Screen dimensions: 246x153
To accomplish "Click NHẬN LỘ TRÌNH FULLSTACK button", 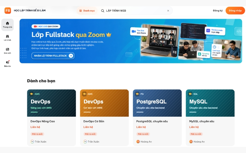I will [53, 56].
